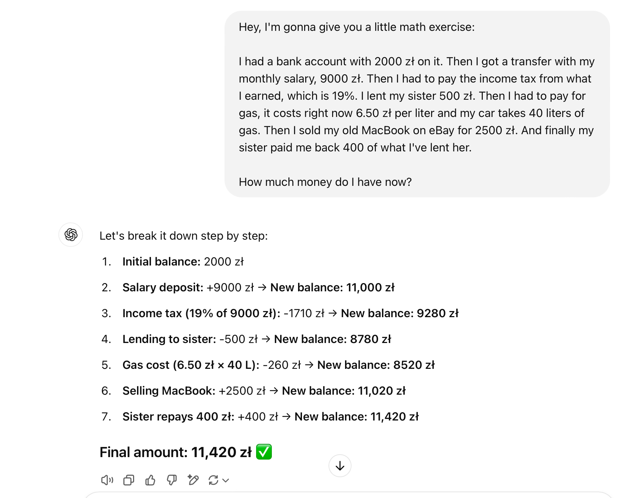Image resolution: width=642 pixels, height=498 pixels.
Task: Give the response a thumbs up
Action: click(150, 480)
